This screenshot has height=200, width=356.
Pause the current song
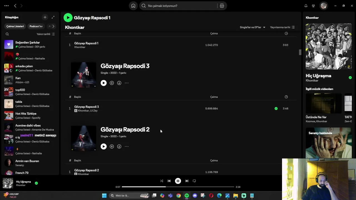[x=178, y=181]
